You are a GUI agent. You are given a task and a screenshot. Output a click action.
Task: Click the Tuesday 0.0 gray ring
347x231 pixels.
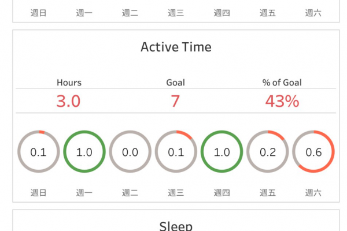point(130,152)
